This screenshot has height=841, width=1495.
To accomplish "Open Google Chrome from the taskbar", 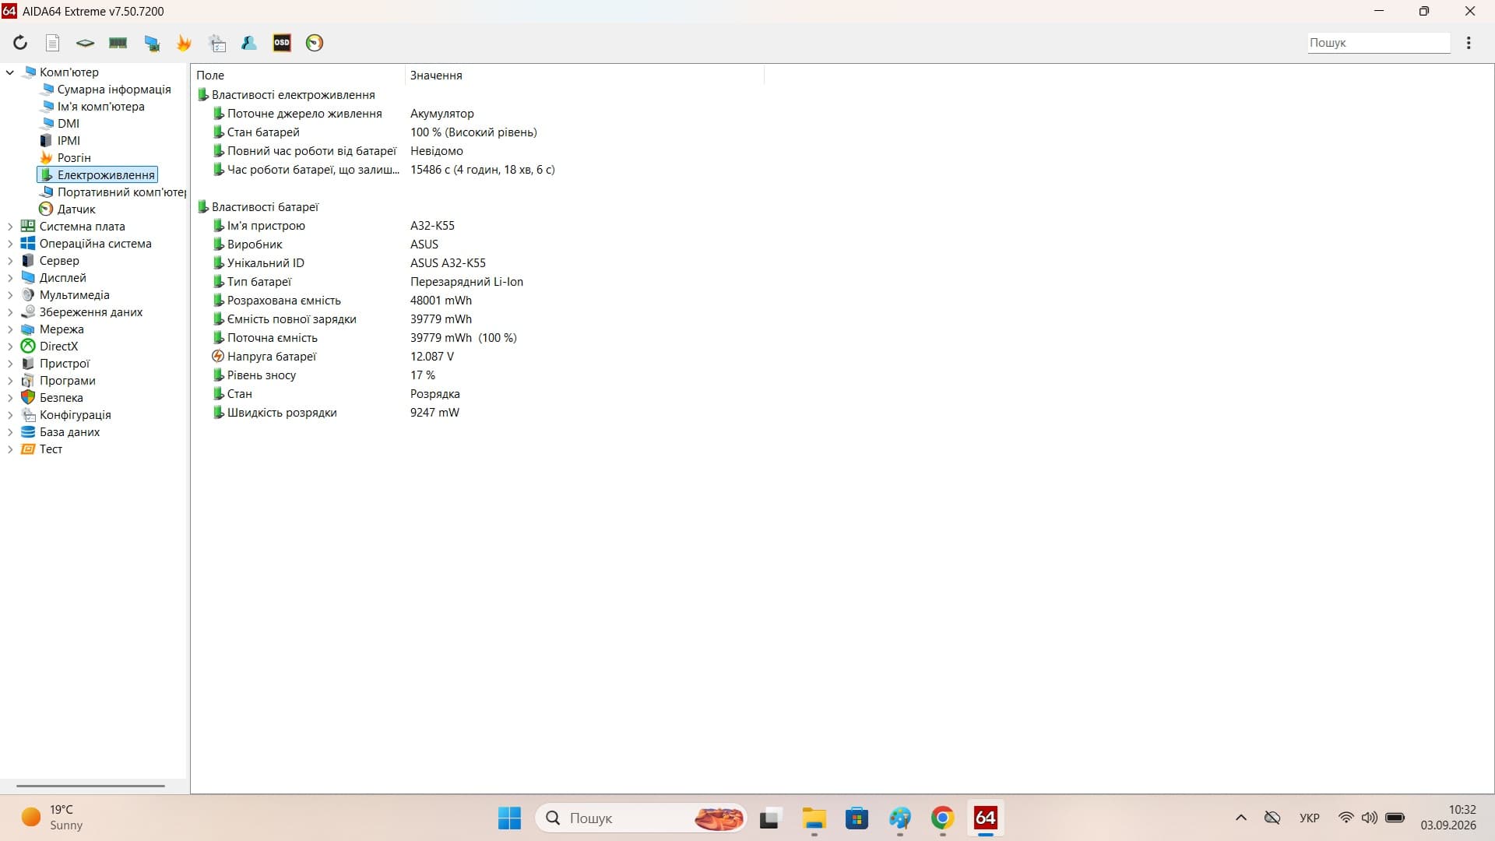I will [942, 818].
